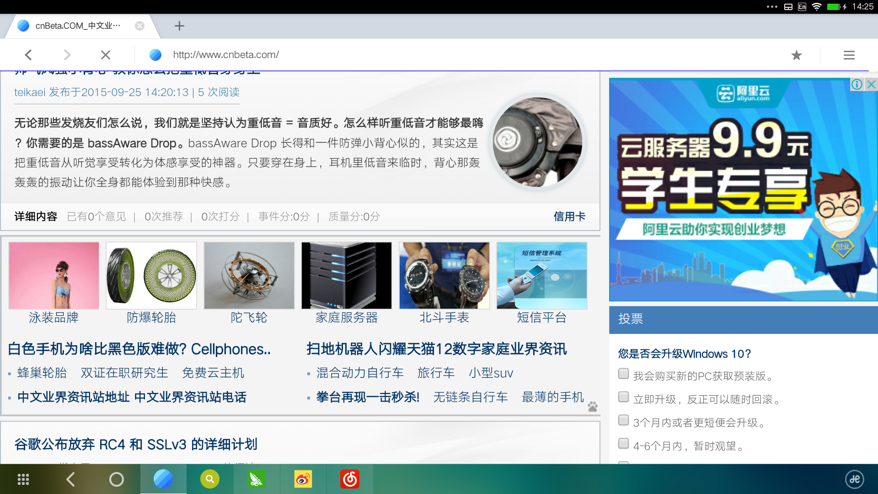
Task: Open ad info icon on Aliyun banner
Action: (857, 85)
